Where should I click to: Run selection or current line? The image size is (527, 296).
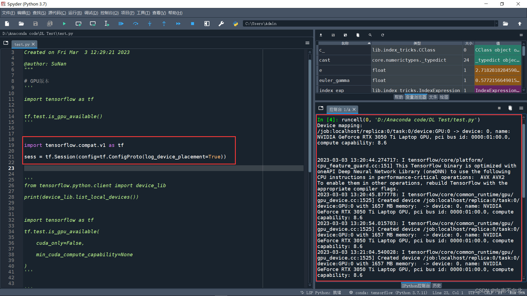107,24
